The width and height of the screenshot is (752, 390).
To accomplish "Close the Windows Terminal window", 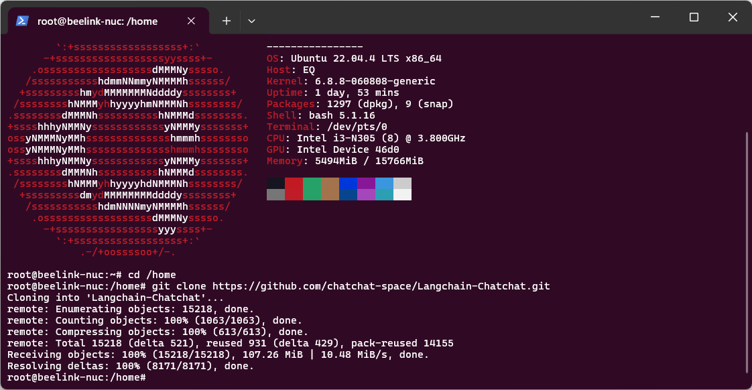I will pos(731,17).
